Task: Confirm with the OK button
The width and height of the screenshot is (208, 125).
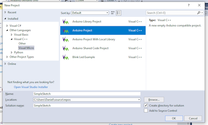Action: pyautogui.click(x=174, y=118)
